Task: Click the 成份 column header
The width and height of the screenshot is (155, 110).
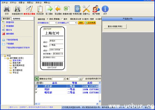Action: [90, 83]
